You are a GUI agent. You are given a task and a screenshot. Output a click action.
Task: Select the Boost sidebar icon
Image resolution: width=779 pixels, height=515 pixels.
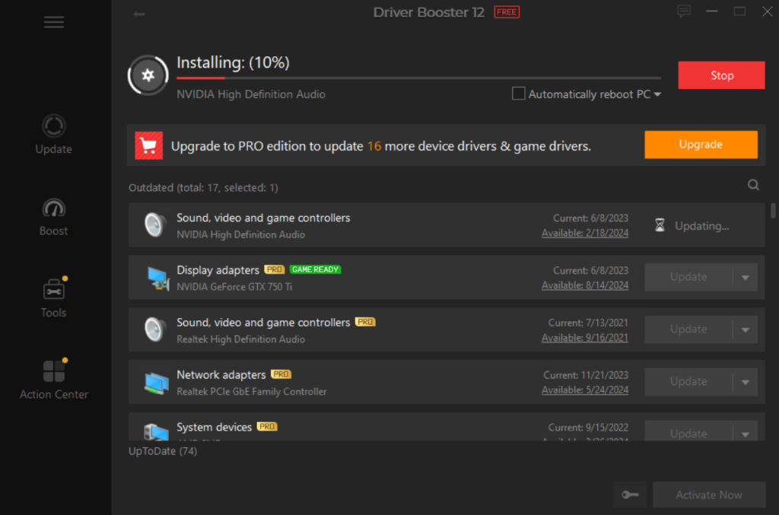(53, 211)
